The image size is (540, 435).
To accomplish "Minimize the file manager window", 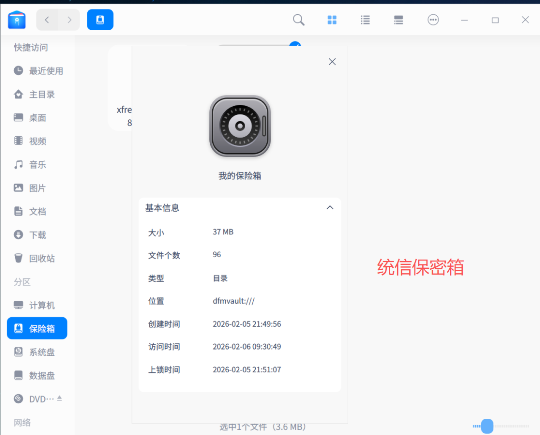I will click(x=464, y=20).
